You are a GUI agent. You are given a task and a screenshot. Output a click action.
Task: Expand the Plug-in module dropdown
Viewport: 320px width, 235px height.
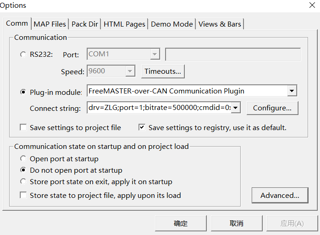click(x=292, y=91)
